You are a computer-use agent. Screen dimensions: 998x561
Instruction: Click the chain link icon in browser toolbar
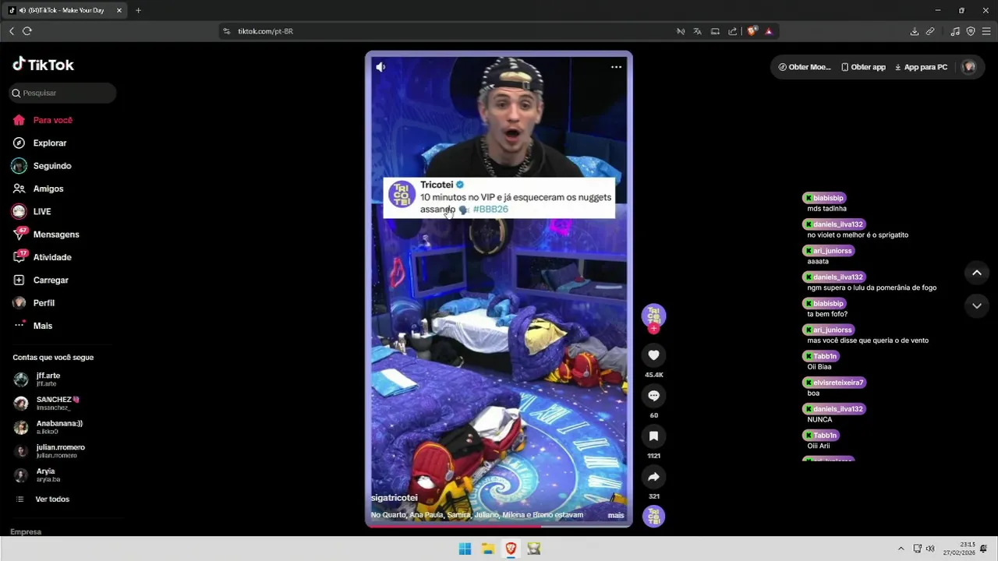[930, 31]
